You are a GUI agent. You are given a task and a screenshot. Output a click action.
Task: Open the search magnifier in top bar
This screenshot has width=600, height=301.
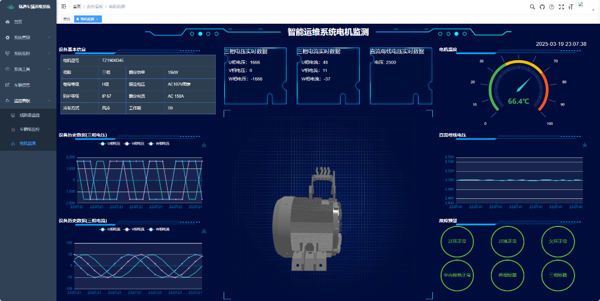tap(532, 7)
